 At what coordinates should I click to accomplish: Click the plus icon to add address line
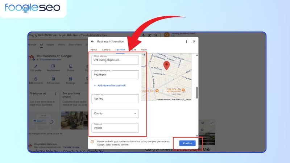coord(95,85)
